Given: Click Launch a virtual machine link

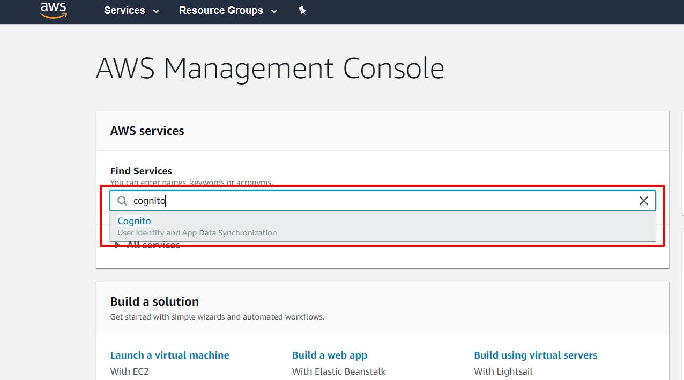Looking at the screenshot, I should pos(169,355).
